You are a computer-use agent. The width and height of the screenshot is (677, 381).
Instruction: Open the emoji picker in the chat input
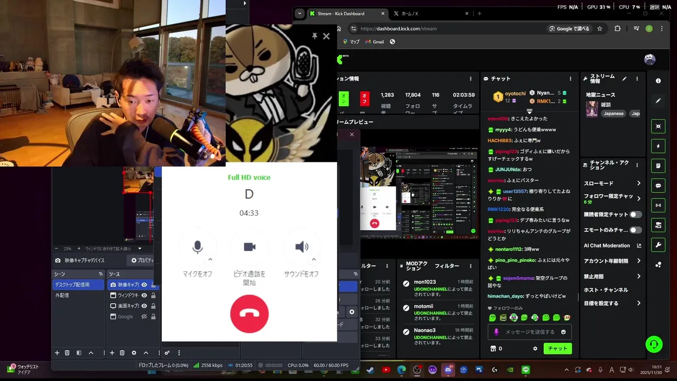pos(563,332)
